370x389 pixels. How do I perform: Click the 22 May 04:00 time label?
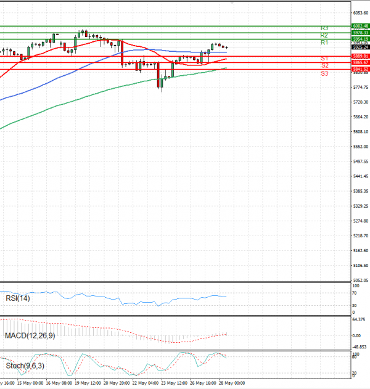(x=146, y=383)
